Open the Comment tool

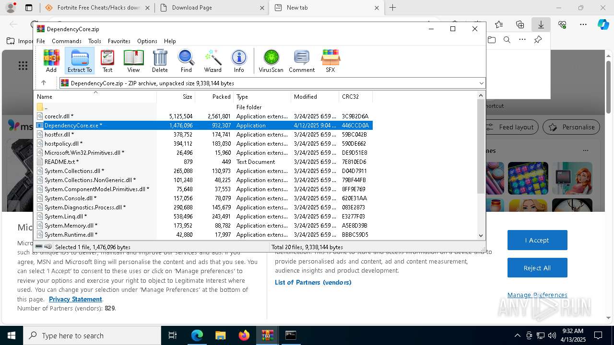(x=302, y=61)
